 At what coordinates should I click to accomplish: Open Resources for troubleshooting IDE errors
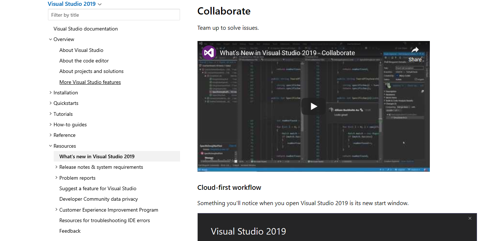105,220
